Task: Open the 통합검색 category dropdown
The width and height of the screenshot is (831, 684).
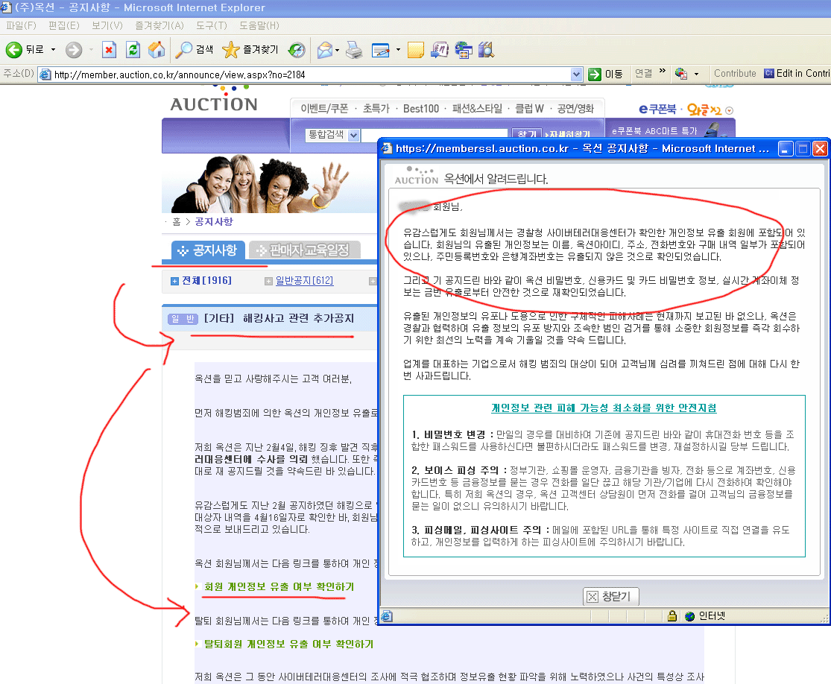Action: pyautogui.click(x=353, y=135)
